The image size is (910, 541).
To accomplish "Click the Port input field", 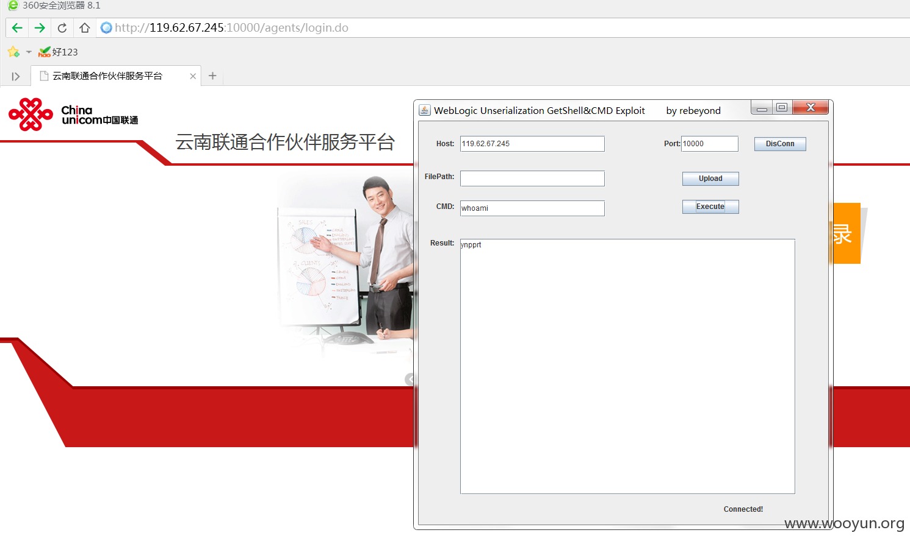I will pyautogui.click(x=710, y=144).
